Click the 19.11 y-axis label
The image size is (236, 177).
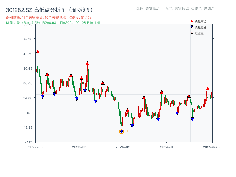tap(29, 113)
